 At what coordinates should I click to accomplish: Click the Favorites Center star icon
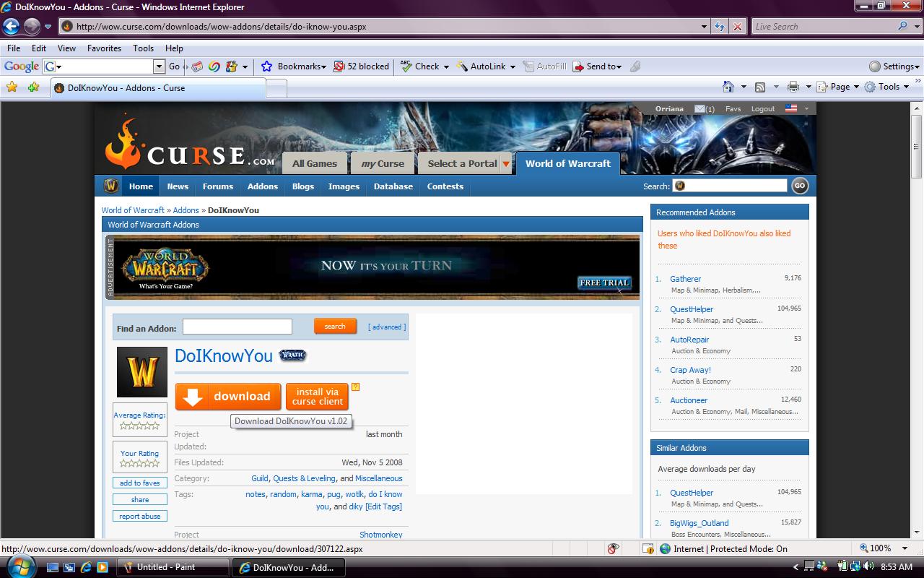[x=12, y=87]
